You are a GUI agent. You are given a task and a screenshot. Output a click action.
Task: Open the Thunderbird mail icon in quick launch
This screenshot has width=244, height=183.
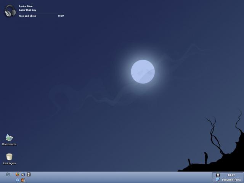tap(23, 175)
